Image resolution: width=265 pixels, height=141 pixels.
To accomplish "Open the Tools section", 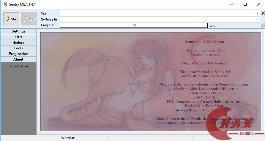I will point(18,48).
